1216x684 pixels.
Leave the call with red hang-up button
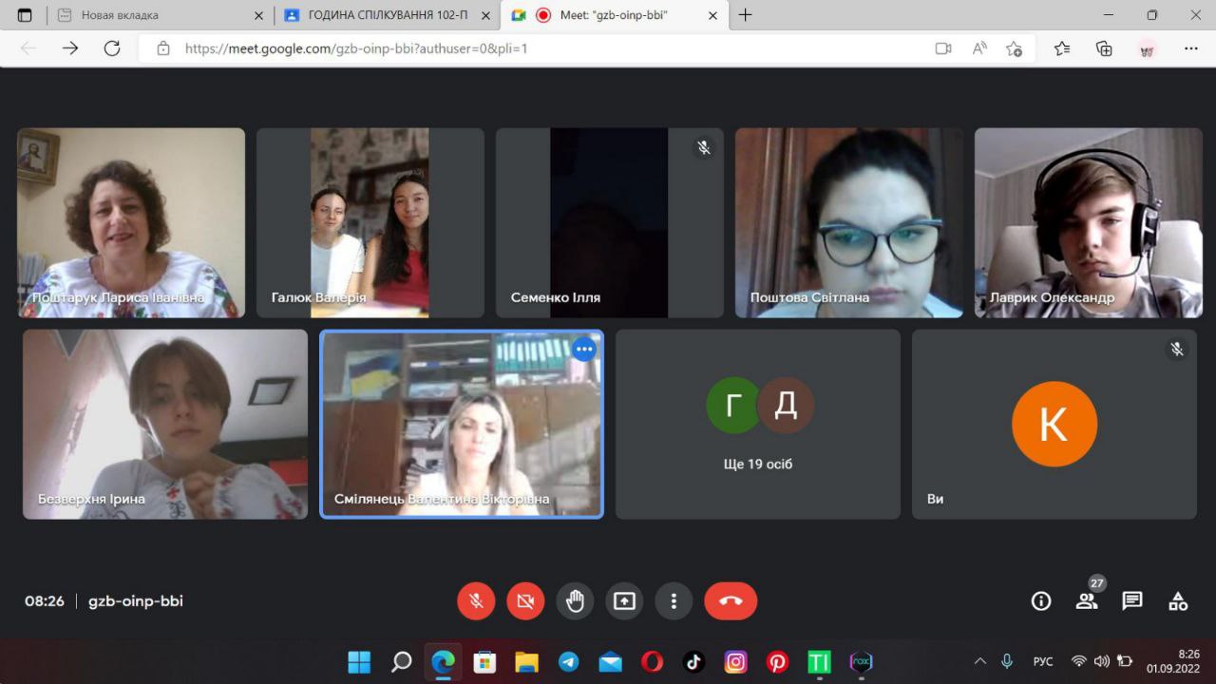(x=730, y=601)
